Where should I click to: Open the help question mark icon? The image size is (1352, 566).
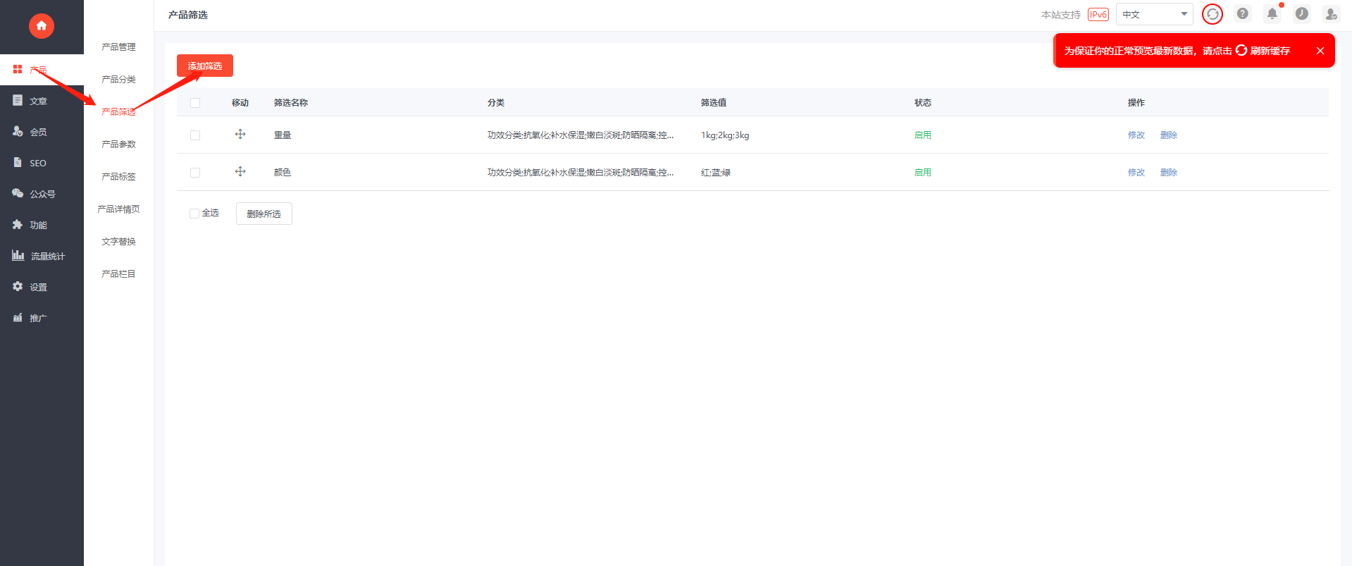(x=1243, y=13)
